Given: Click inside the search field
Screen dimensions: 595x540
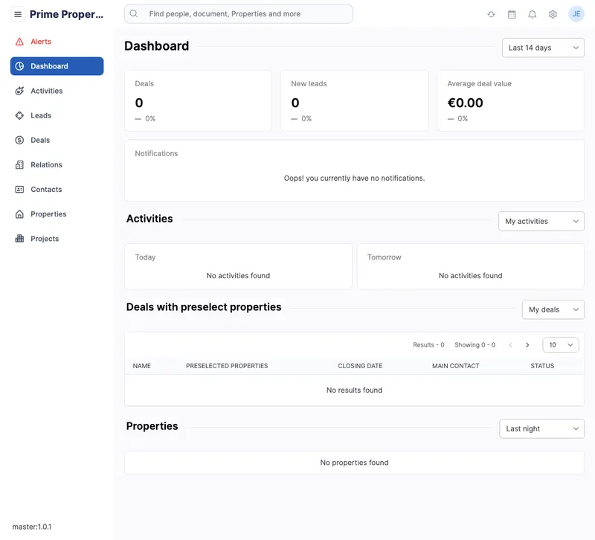Looking at the screenshot, I should click(x=238, y=13).
